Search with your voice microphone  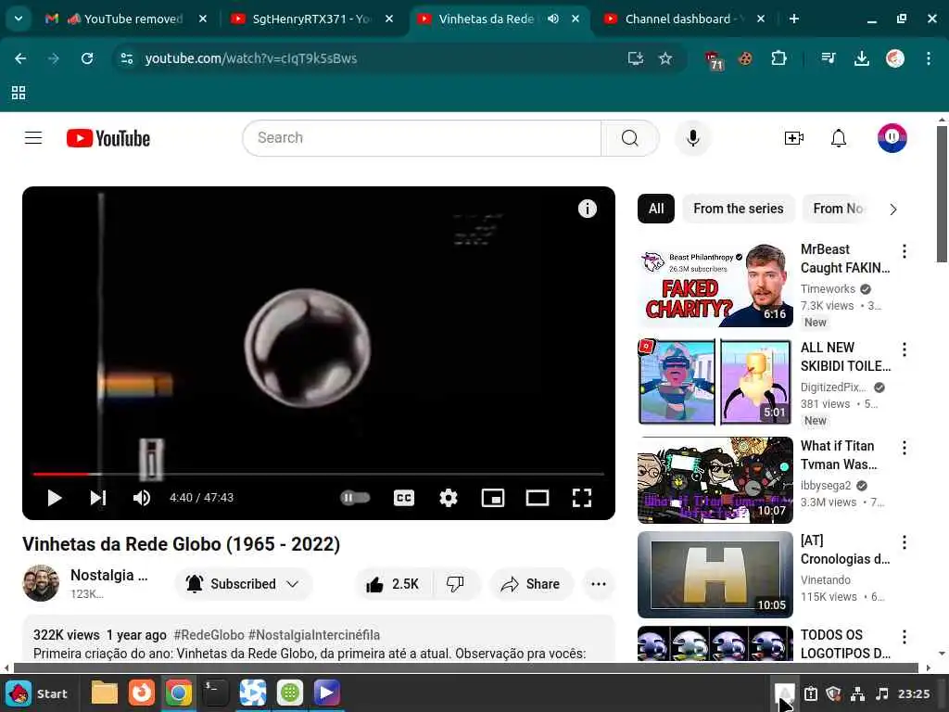point(693,138)
